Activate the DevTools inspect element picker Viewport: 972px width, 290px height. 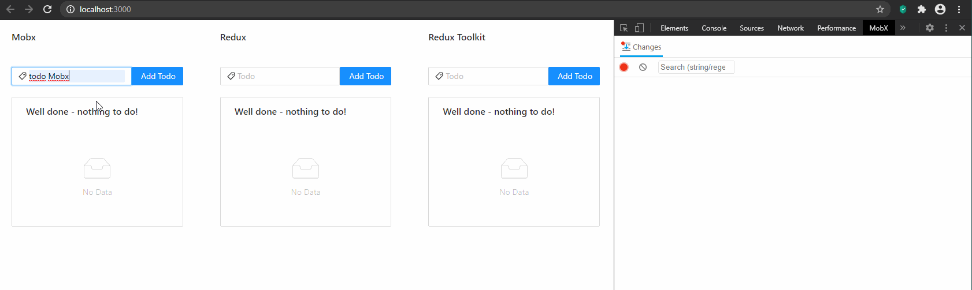tap(624, 28)
